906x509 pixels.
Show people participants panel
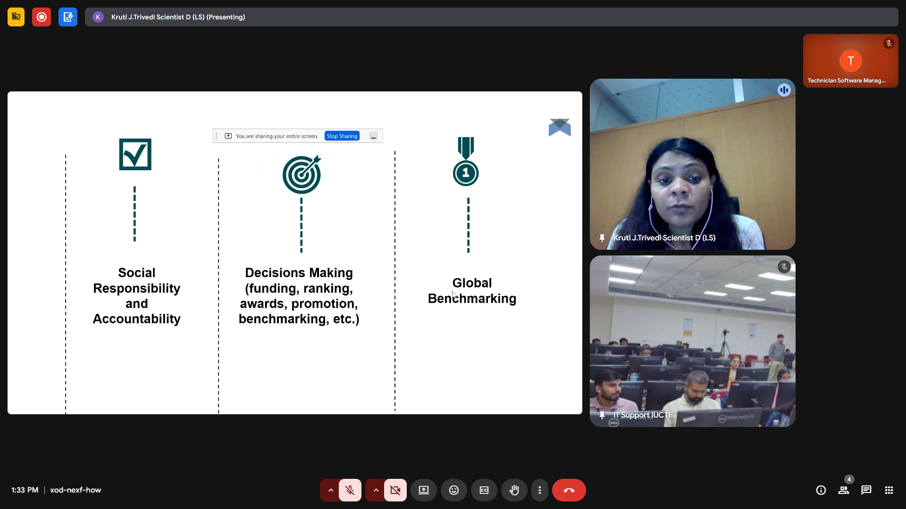click(844, 490)
